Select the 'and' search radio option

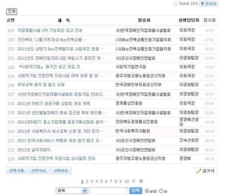pyautogui.click(x=147, y=191)
